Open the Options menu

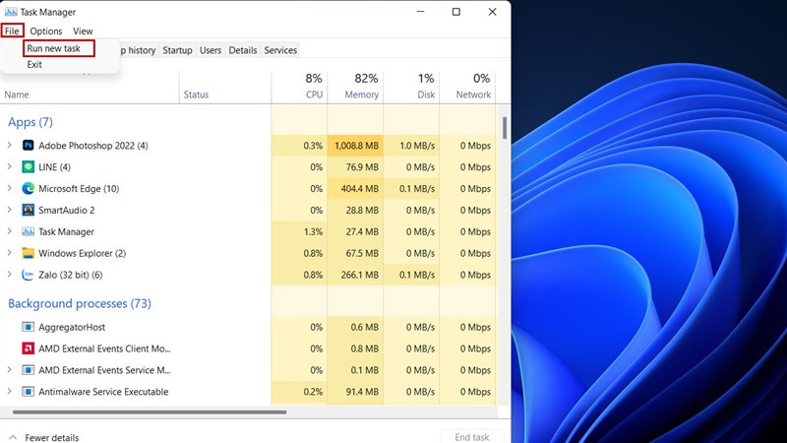(45, 32)
